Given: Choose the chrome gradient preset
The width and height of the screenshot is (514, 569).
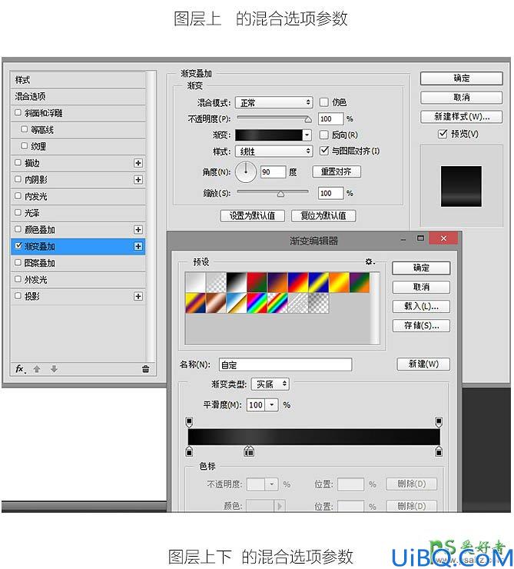Looking at the screenshot, I should pos(237,303).
